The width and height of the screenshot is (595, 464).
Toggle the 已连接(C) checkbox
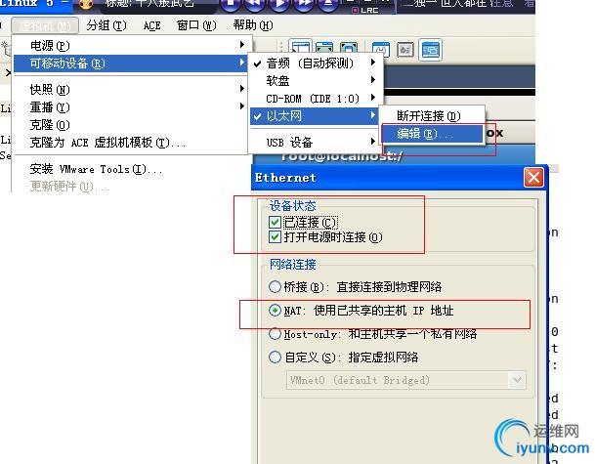point(275,223)
